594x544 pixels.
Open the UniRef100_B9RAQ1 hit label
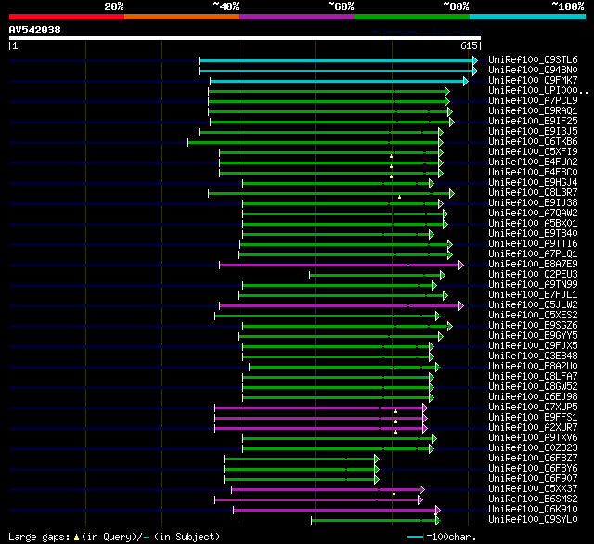[533, 110]
